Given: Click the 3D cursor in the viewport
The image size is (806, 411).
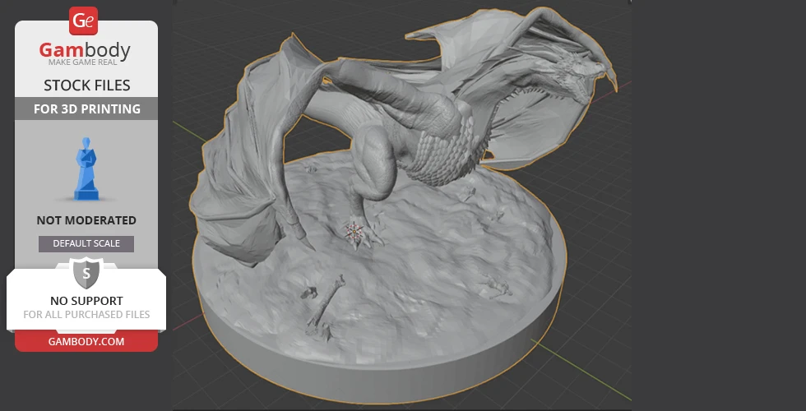Looking at the screenshot, I should [x=354, y=232].
